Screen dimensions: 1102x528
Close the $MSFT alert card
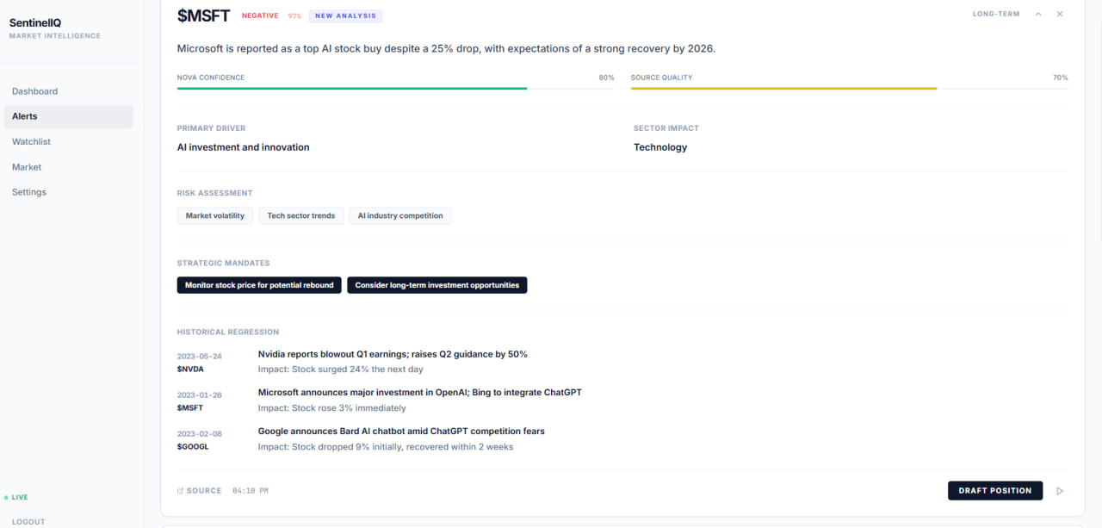point(1060,14)
